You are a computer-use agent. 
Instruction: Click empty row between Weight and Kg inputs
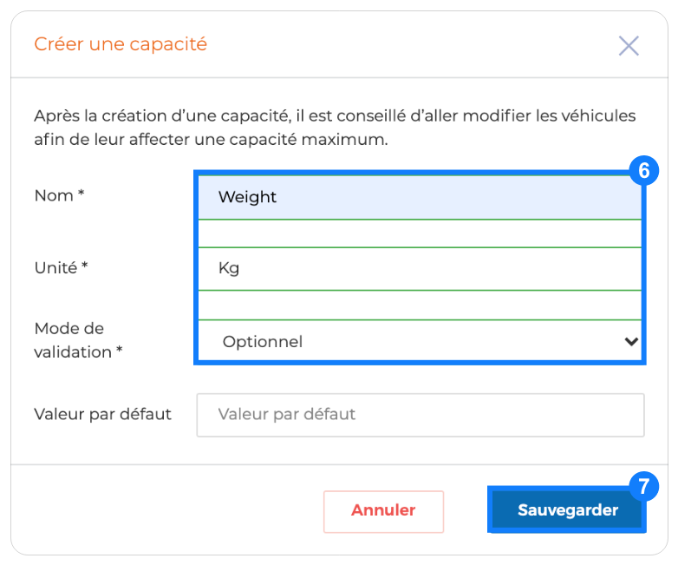[420, 233]
